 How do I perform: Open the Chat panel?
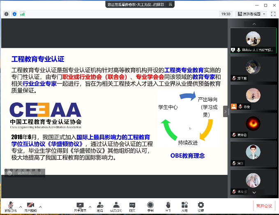coord(132,207)
